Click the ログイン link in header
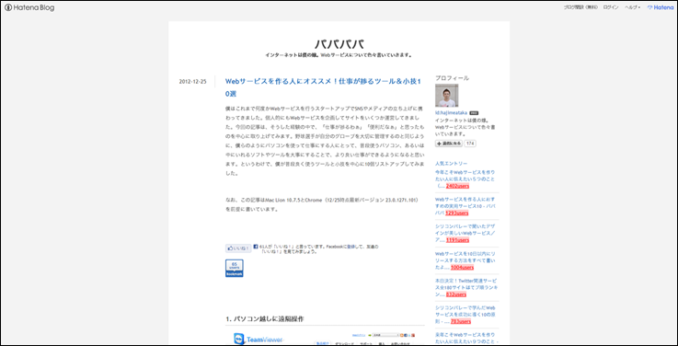This screenshot has width=678, height=346. click(x=611, y=7)
